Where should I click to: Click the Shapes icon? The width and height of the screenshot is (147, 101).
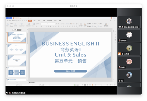(x=85, y=24)
